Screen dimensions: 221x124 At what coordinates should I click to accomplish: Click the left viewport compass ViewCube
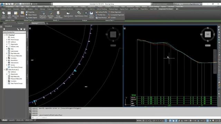coord(113,34)
